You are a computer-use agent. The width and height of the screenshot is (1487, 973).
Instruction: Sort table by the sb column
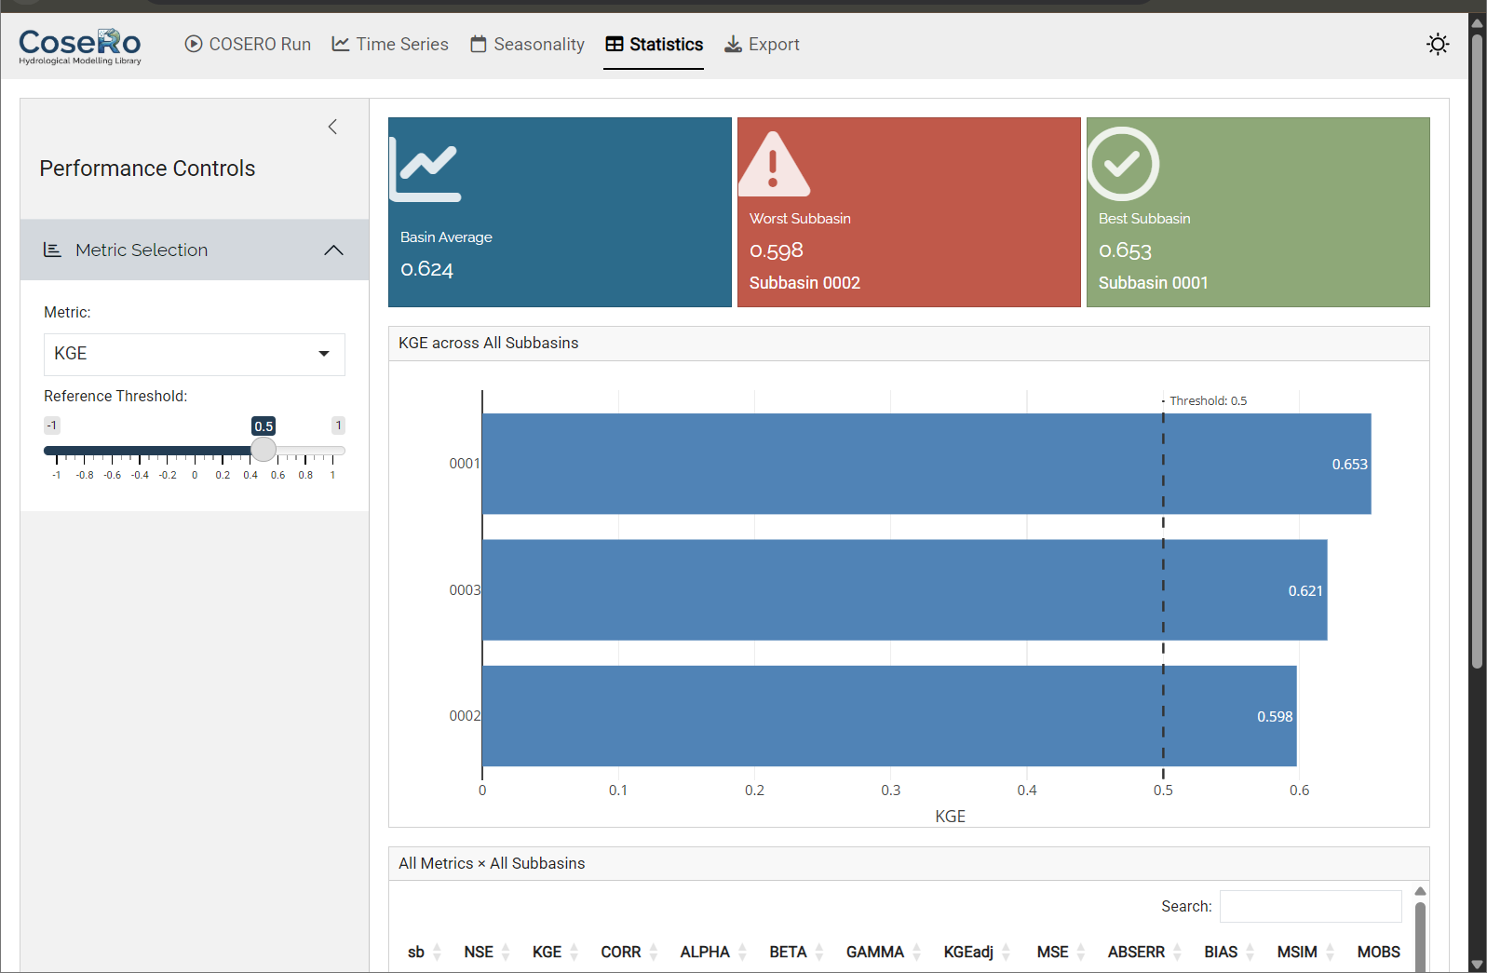pyautogui.click(x=416, y=952)
